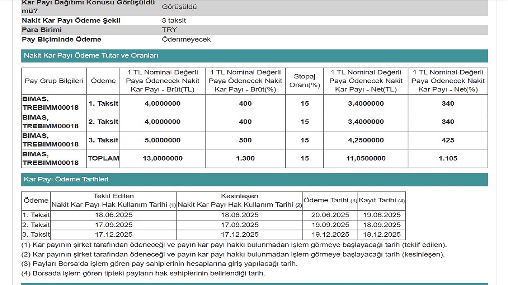This screenshot has height=285, width=508.
Task: Click the 'Ödeme Tarihi' column header
Action: (x=330, y=201)
